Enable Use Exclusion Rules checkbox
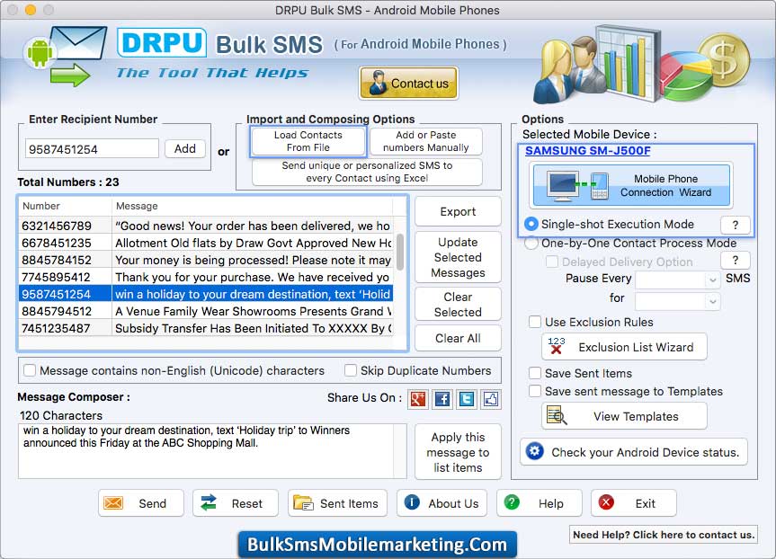The image size is (776, 559). pos(535,322)
